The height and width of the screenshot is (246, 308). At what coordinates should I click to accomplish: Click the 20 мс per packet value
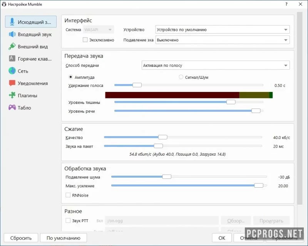coord(278,146)
